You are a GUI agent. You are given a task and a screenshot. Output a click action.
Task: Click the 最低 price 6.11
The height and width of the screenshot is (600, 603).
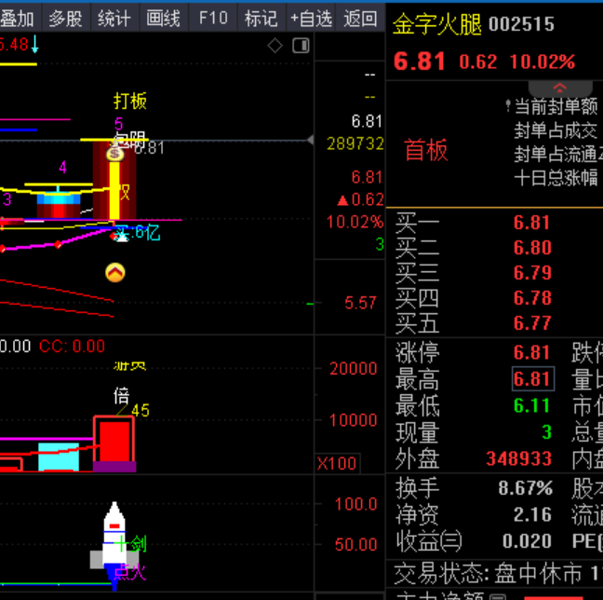[531, 405]
